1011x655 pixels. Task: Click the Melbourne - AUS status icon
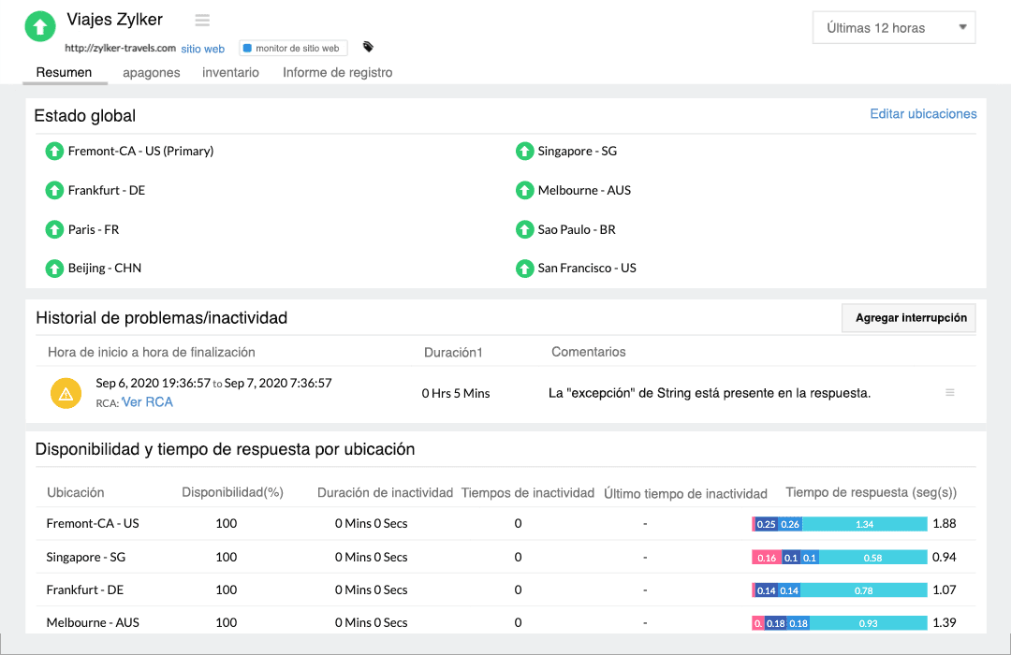[524, 190]
